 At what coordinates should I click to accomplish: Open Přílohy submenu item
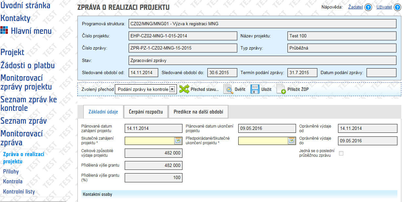(11, 172)
